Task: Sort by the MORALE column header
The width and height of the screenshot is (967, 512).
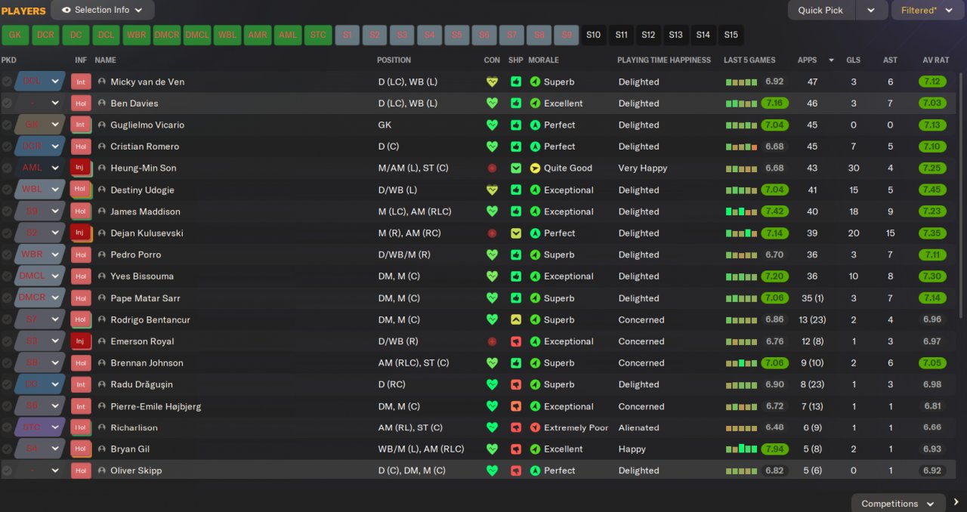Action: coord(544,60)
